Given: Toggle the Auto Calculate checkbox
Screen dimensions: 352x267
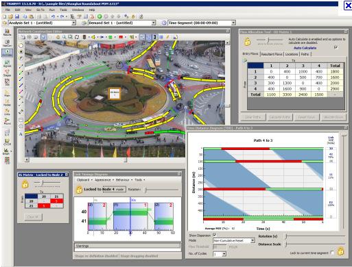Looking at the screenshot, I should [x=336, y=47].
